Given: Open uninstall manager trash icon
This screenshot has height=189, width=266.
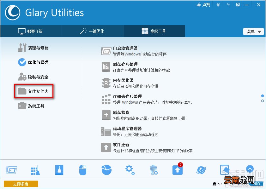Looking at the screenshot, I should click(x=154, y=170).
